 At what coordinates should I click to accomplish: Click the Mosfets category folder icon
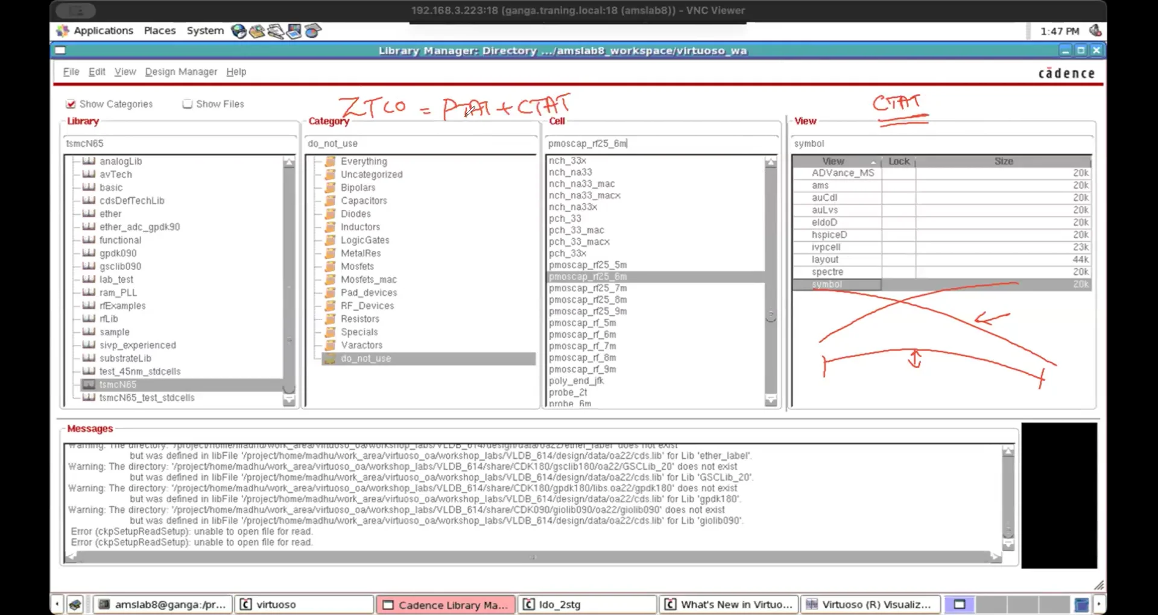(x=330, y=266)
